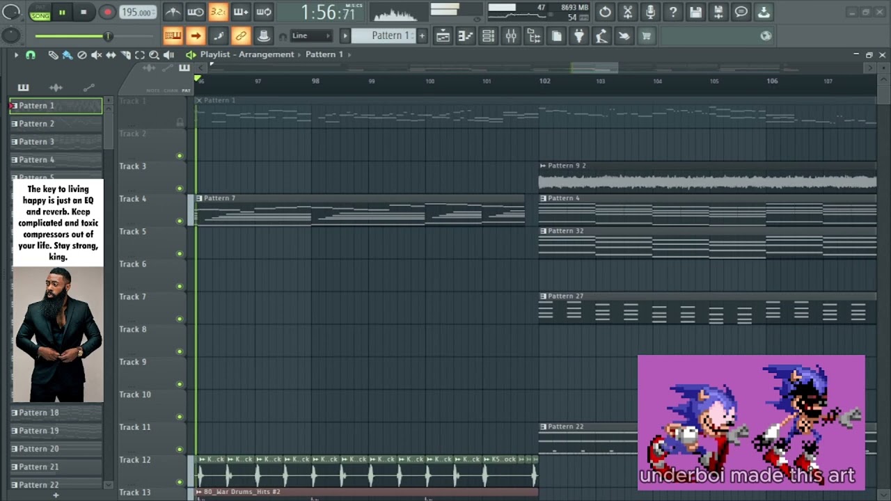Click the record button
The image size is (891, 501).
(107, 12)
